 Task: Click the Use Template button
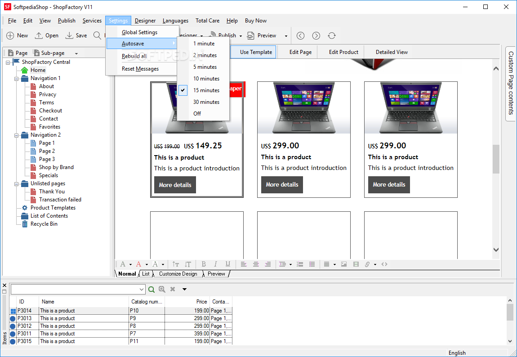click(253, 52)
